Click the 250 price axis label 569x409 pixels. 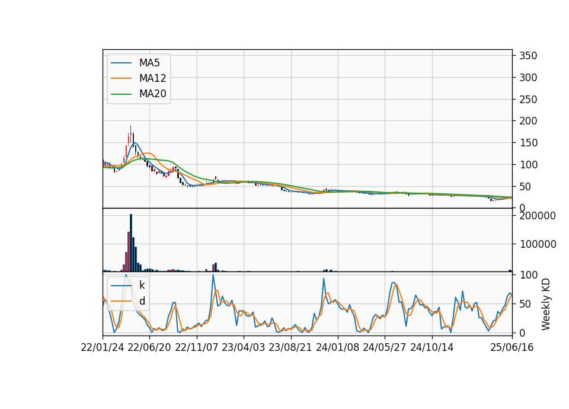click(x=528, y=99)
